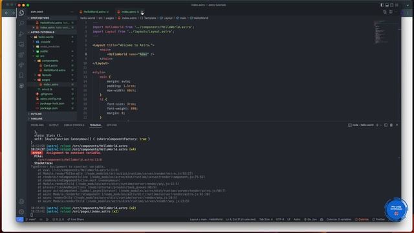
Task: Close the terminal panel
Action: coord(397,125)
